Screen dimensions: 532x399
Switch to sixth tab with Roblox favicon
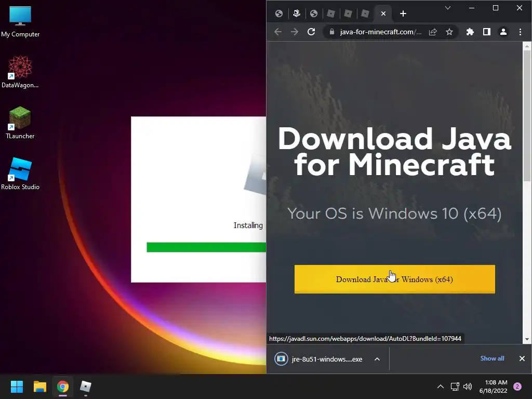[x=365, y=14]
